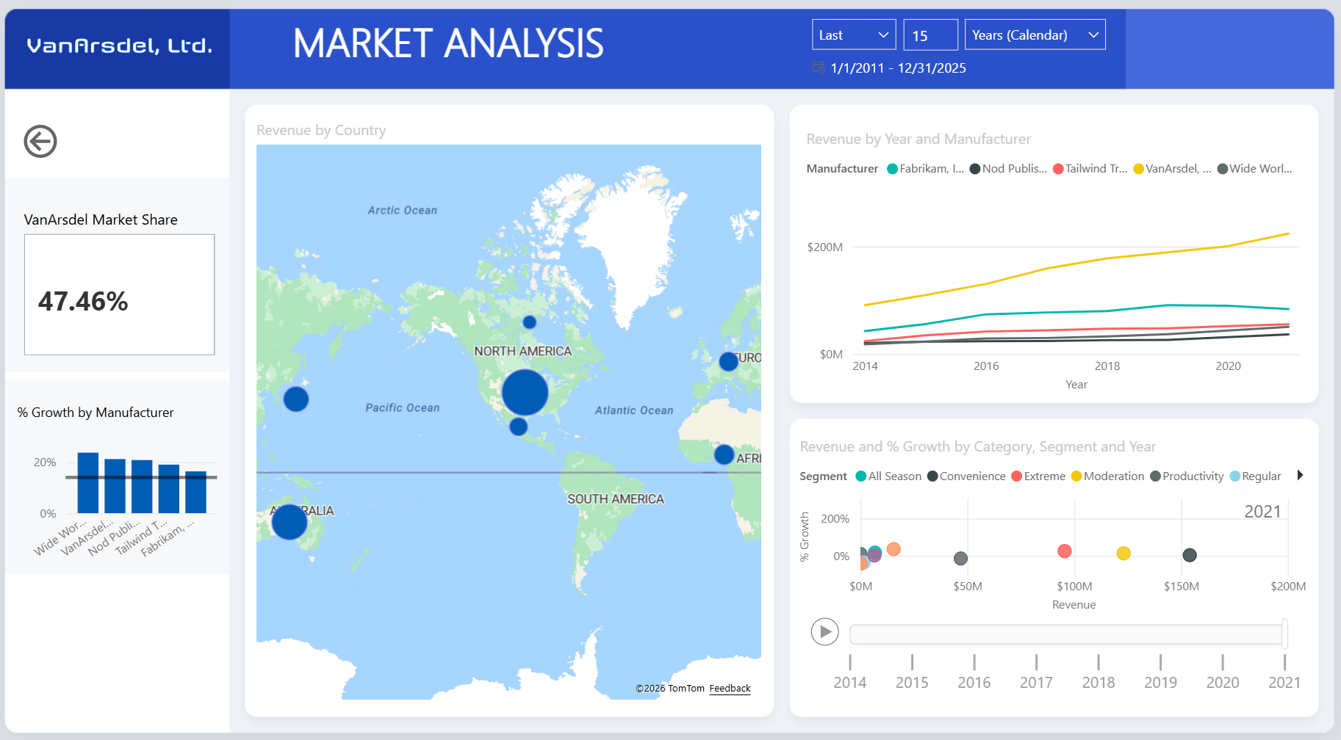Select the Australia bubble on the map
This screenshot has height=740, width=1341.
pos(289,522)
